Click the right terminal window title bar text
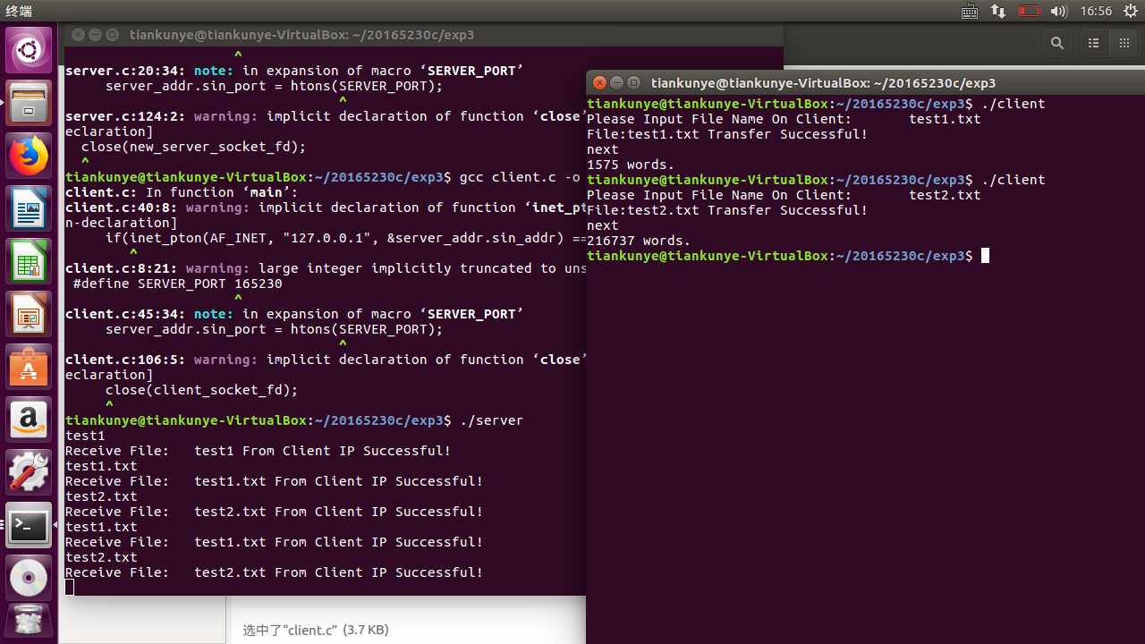Screen dimensions: 1145x644 [823, 82]
